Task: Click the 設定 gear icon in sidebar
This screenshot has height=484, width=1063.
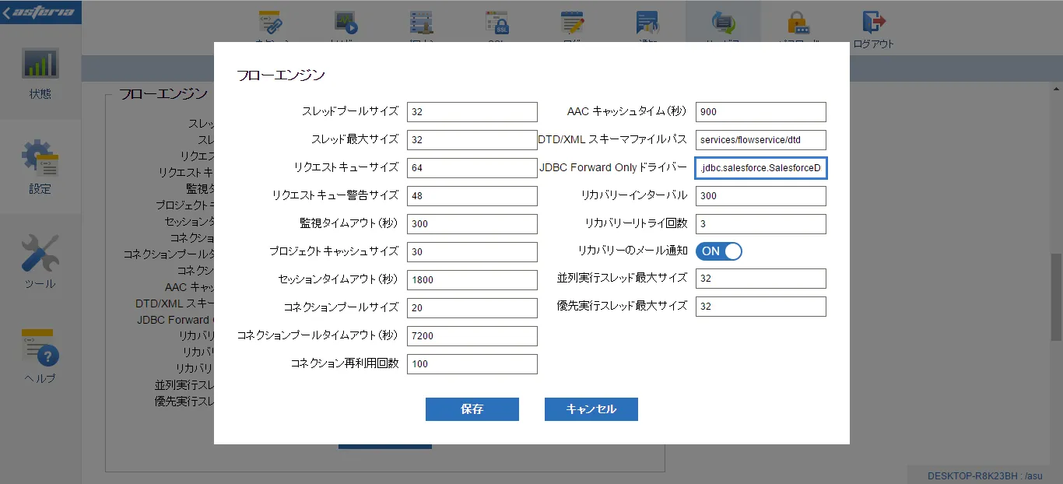Action: (x=40, y=156)
